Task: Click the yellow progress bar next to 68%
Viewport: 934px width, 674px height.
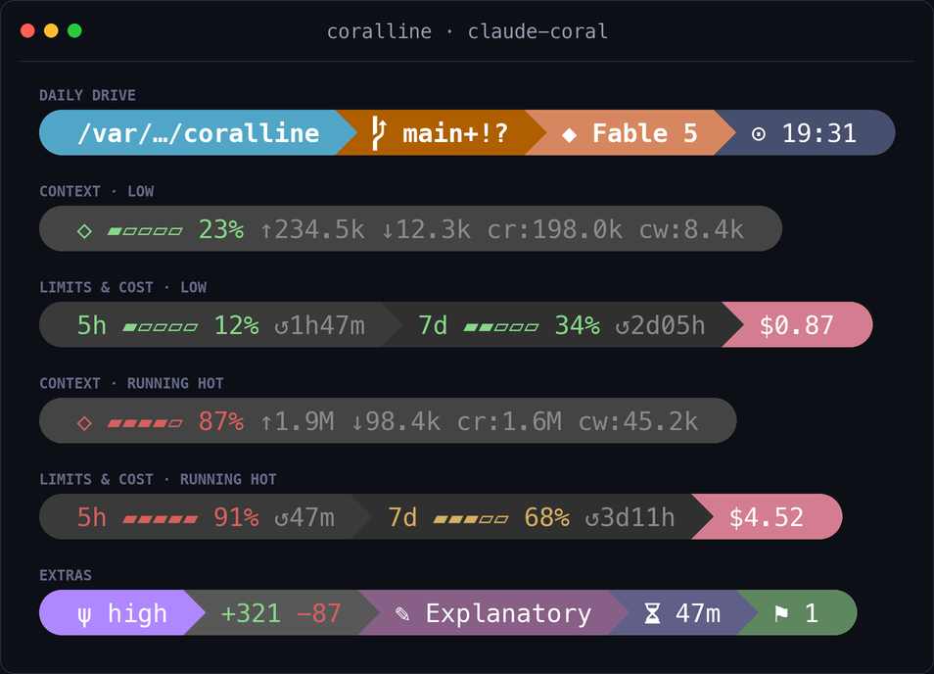Action: [471, 519]
